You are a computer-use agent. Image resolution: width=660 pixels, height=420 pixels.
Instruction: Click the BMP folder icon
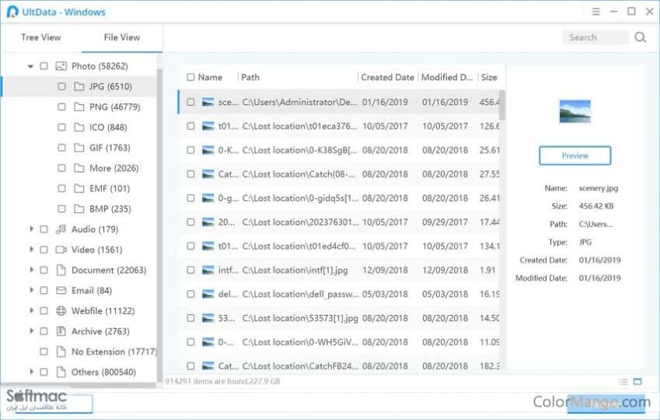(x=79, y=208)
